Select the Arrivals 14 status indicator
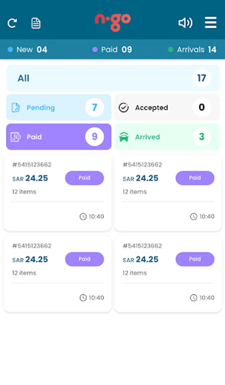 193,50
